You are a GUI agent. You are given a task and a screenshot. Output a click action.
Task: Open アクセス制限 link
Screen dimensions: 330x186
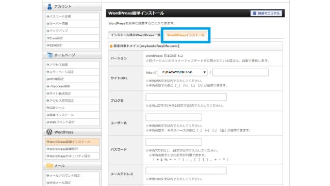click(x=72, y=65)
